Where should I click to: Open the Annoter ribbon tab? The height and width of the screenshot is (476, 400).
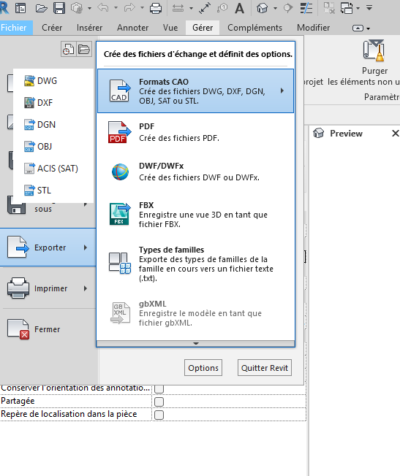132,28
